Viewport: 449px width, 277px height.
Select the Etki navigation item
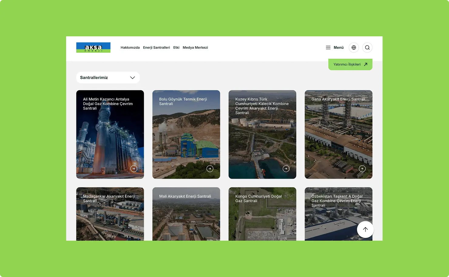pyautogui.click(x=176, y=48)
